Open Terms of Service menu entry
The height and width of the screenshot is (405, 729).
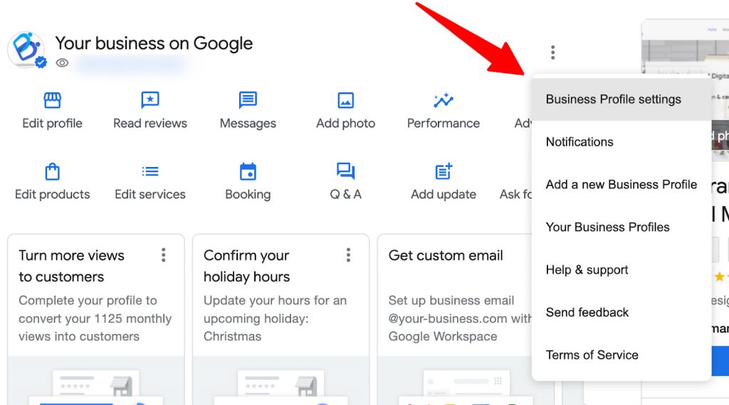tap(622, 355)
